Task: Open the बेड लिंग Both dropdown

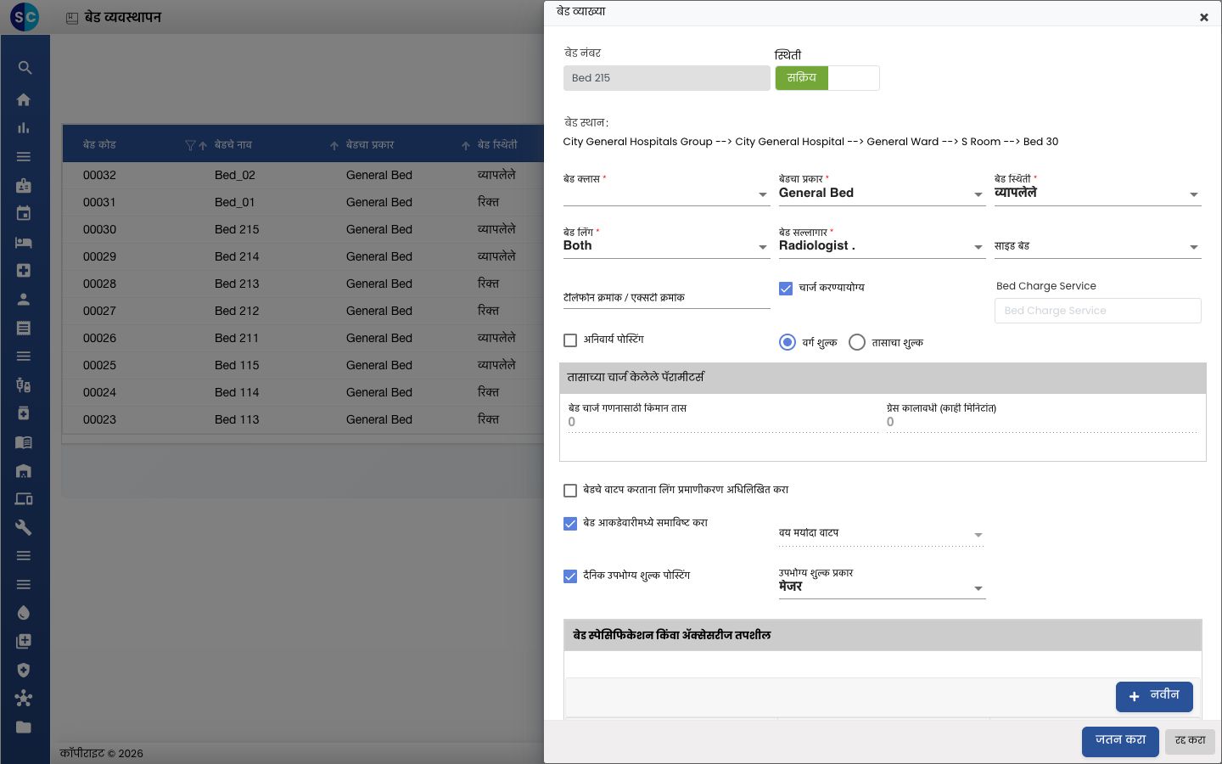Action: point(667,246)
